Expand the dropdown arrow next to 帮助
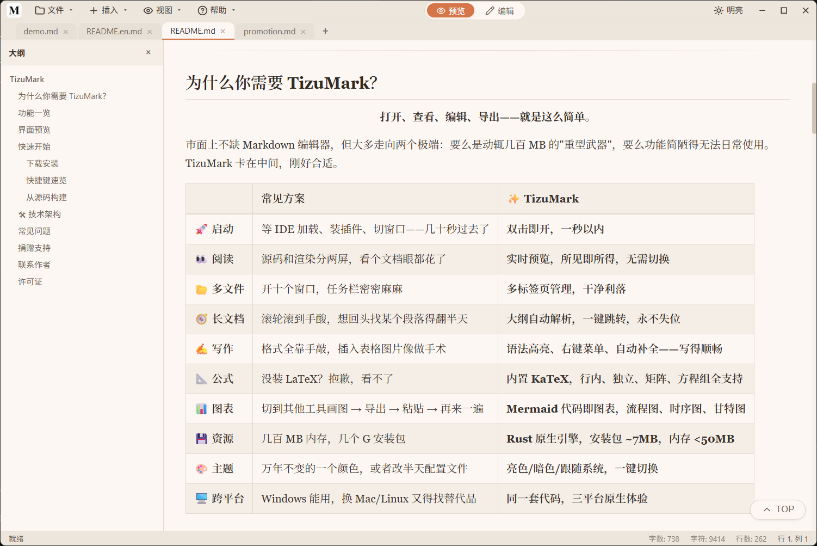Image resolution: width=817 pixels, height=546 pixels. [233, 10]
